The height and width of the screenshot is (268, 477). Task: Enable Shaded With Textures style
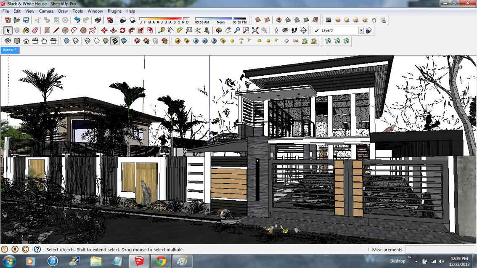point(115,41)
